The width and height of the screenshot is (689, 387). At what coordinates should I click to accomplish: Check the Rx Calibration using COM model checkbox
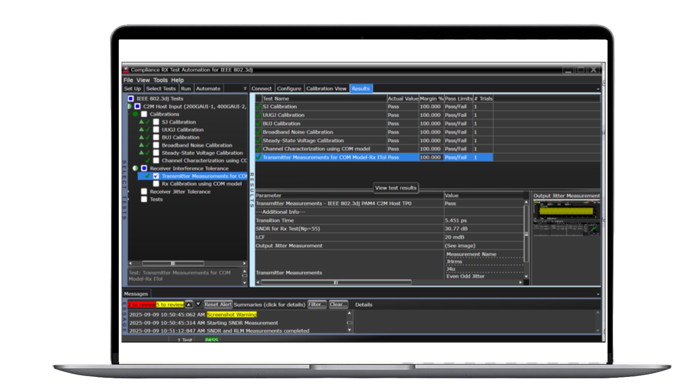156,184
